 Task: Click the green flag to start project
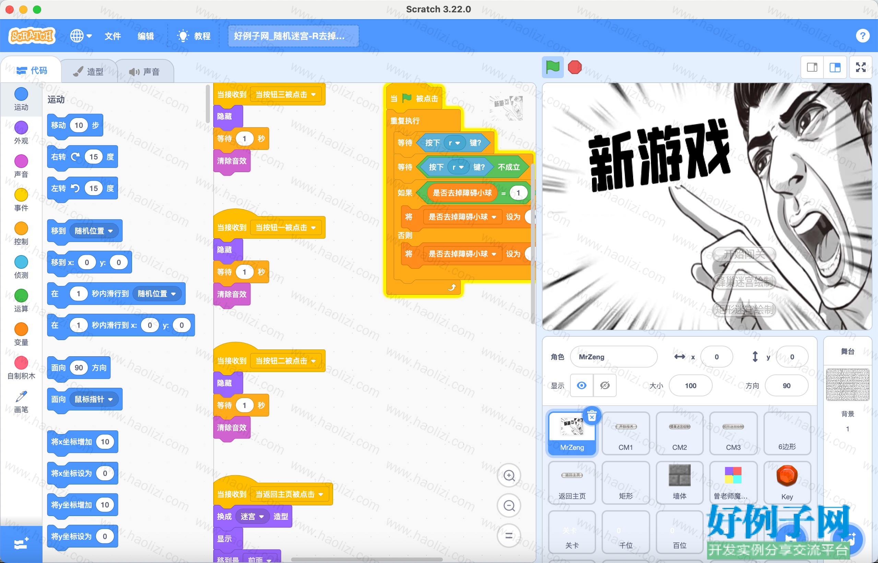[x=553, y=67]
